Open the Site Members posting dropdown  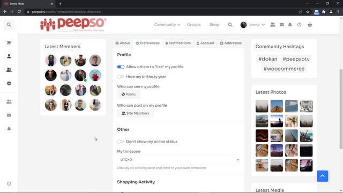tap(135, 113)
